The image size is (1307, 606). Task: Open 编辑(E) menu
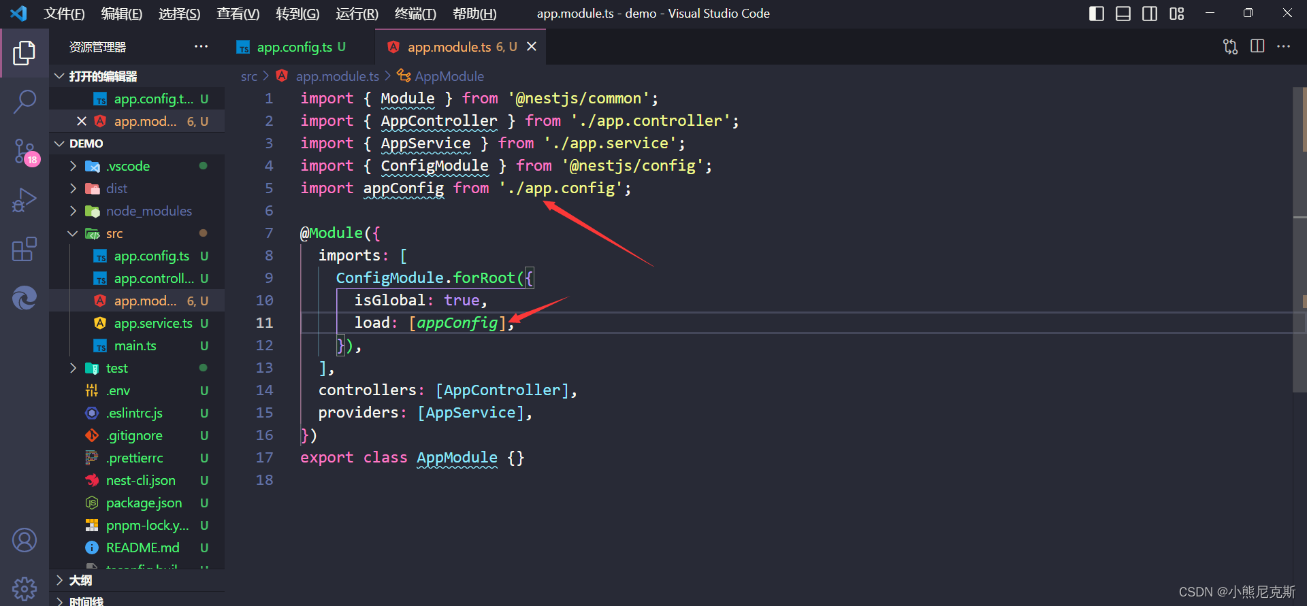coord(122,14)
